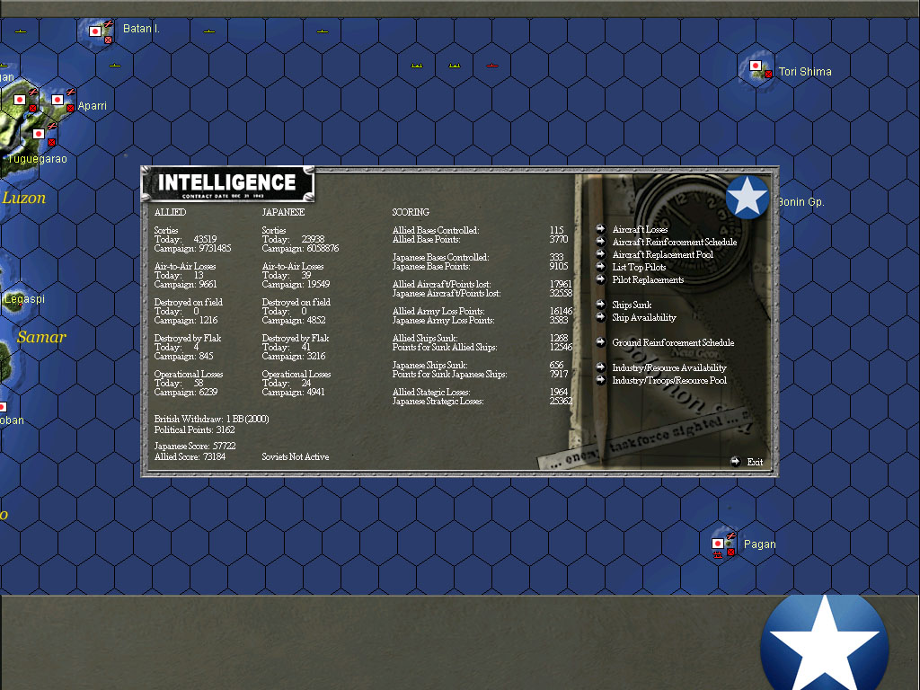Click Japanese Score: 57722 text

[195, 446]
